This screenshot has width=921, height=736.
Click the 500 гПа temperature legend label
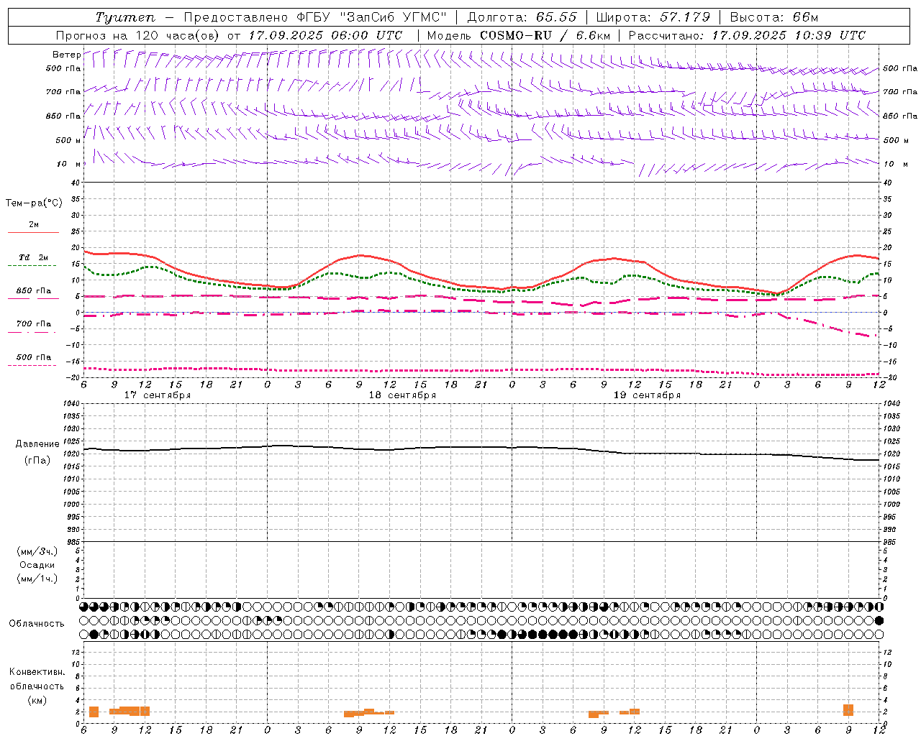pyautogui.click(x=33, y=356)
